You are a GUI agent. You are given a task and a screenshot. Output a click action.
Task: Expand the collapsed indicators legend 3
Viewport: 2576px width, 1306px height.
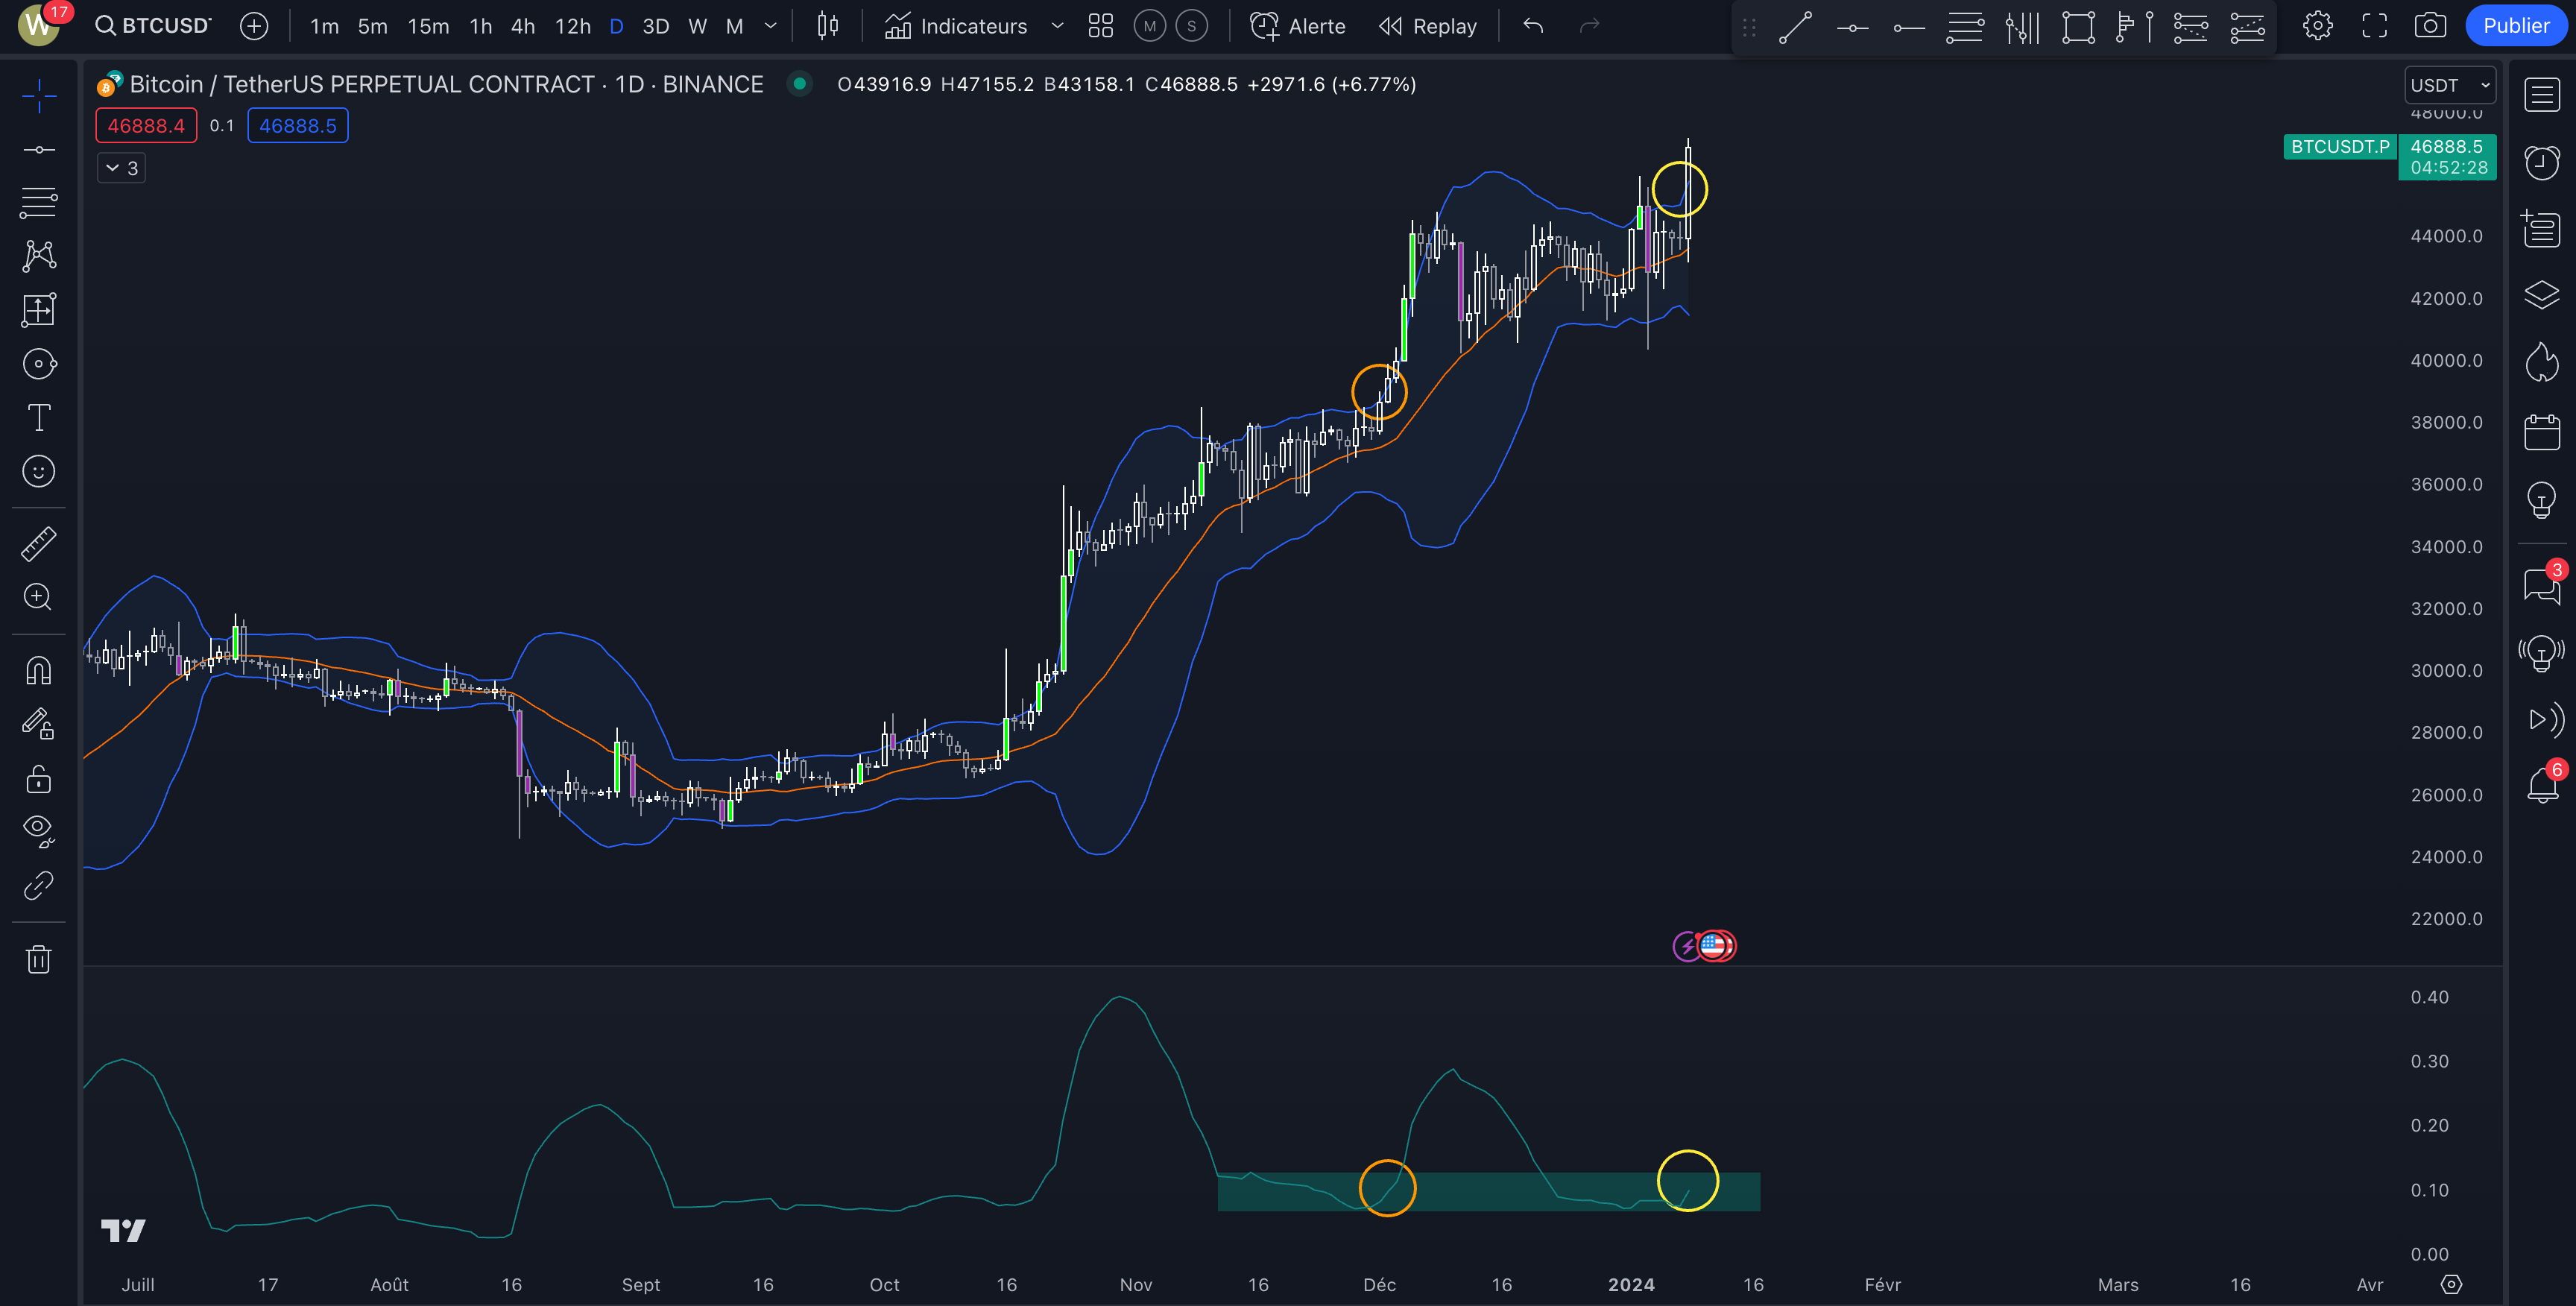coord(122,168)
